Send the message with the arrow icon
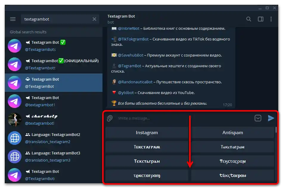283x188 pixels. (271, 118)
